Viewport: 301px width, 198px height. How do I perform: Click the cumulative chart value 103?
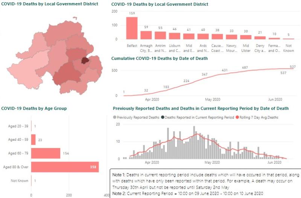click(x=166, y=87)
